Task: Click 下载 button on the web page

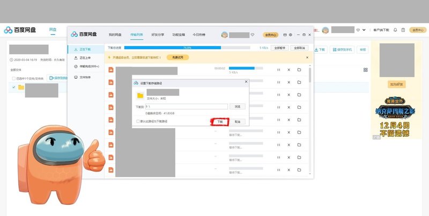Action: point(320,49)
